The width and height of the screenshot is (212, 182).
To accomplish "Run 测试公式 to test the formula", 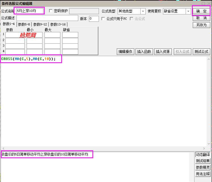I will click(201, 52).
